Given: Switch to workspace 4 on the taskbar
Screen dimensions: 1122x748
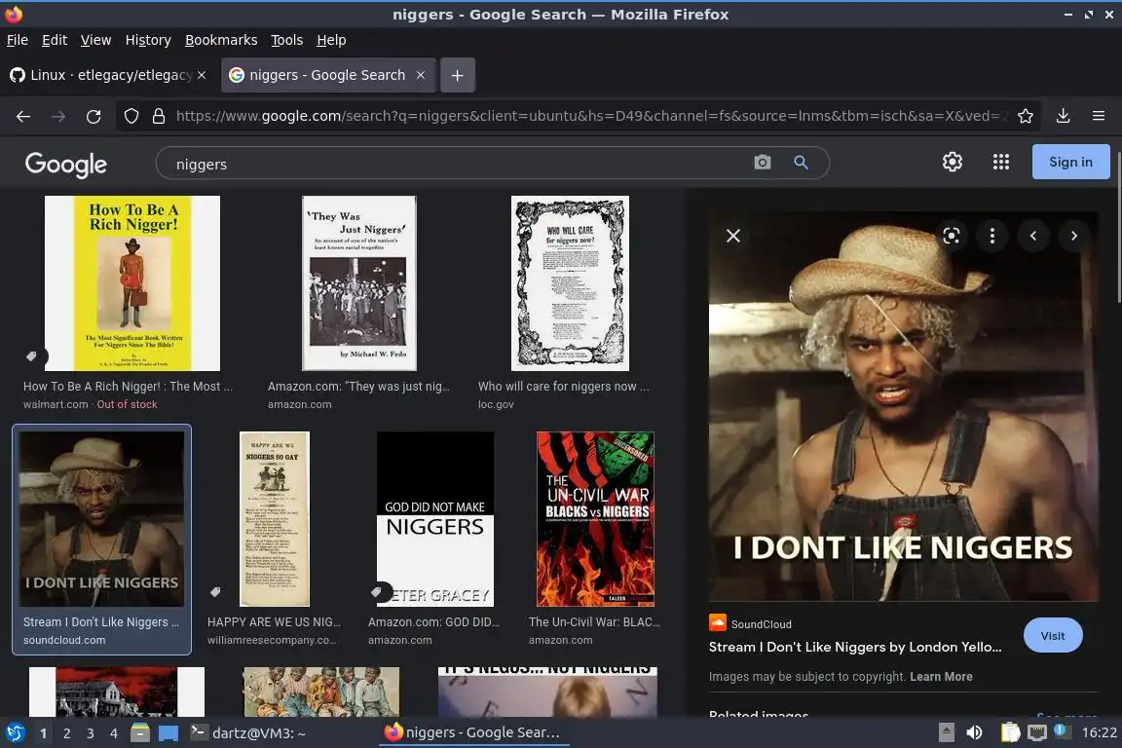Looking at the screenshot, I should coord(113,733).
